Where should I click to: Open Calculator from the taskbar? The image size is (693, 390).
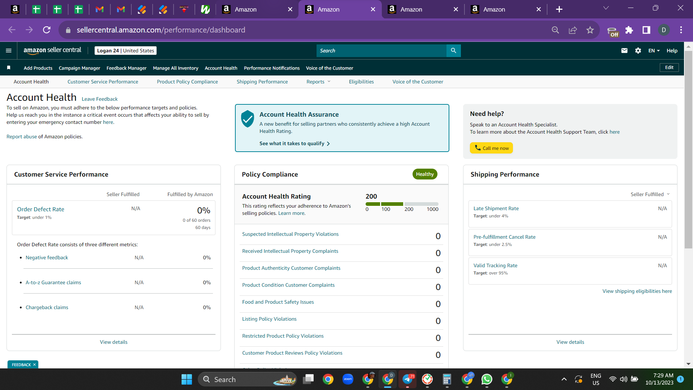447,379
